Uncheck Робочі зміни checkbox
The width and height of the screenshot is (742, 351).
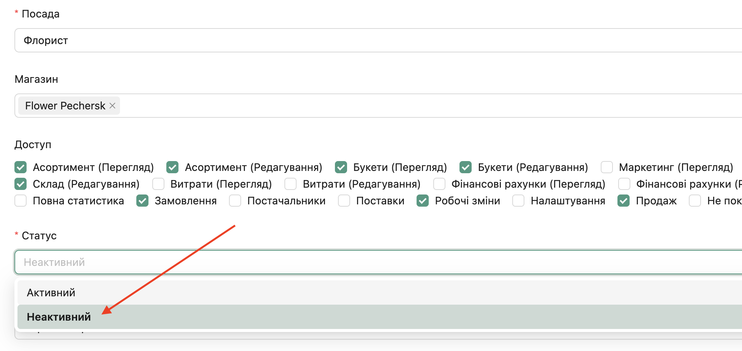tap(423, 201)
